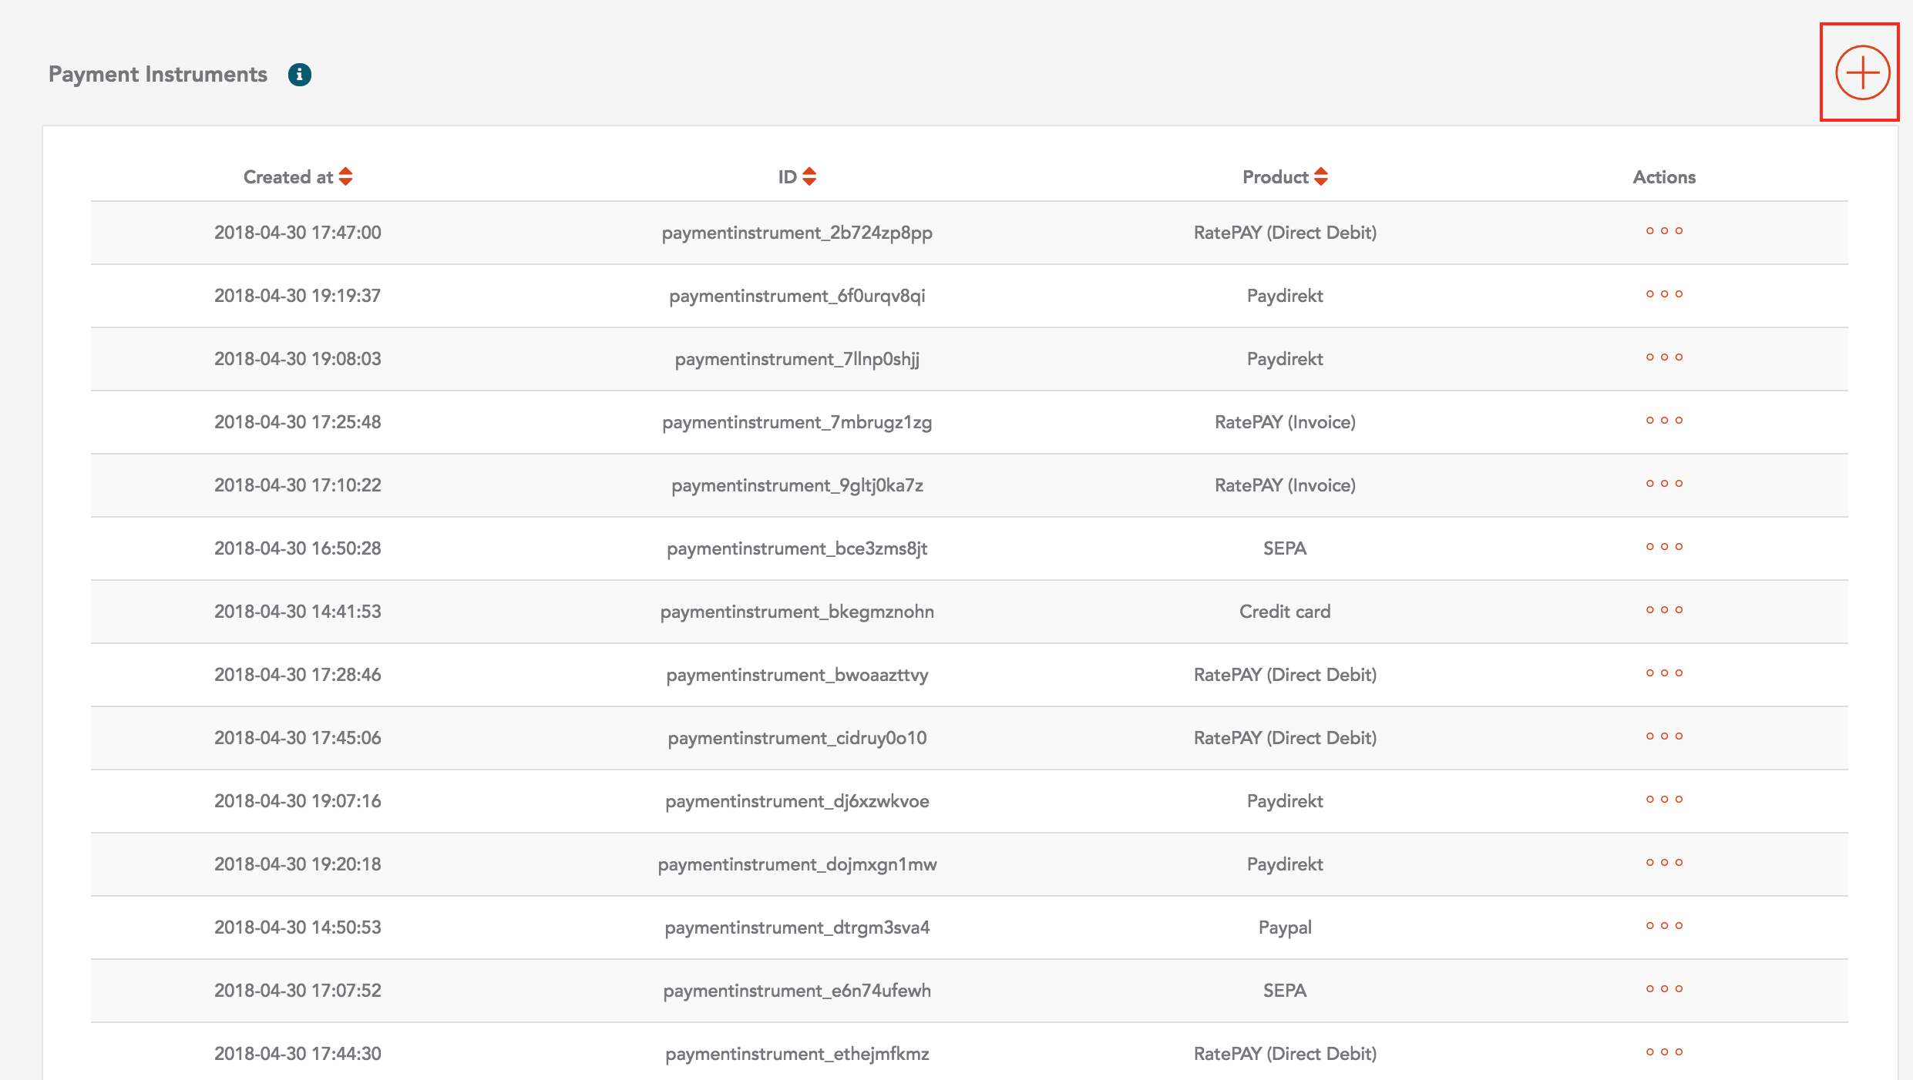Open actions for paymentinstrument_ethejmfkmz
The image size is (1913, 1080).
1664,1052
